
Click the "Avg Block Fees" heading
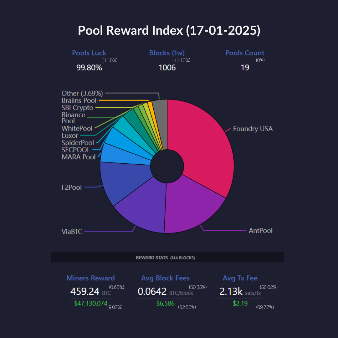165,278
